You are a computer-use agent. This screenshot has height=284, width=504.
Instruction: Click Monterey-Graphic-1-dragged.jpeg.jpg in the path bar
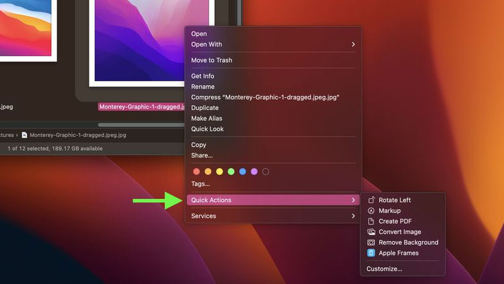point(78,135)
